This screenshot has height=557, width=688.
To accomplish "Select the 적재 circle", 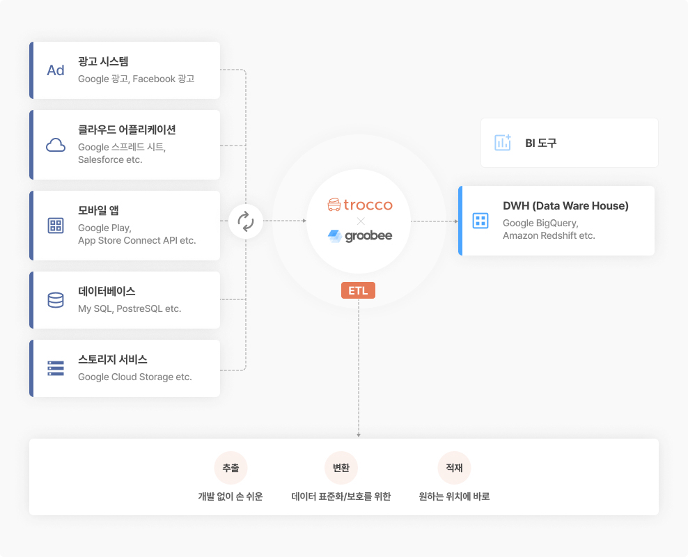I will click(454, 468).
